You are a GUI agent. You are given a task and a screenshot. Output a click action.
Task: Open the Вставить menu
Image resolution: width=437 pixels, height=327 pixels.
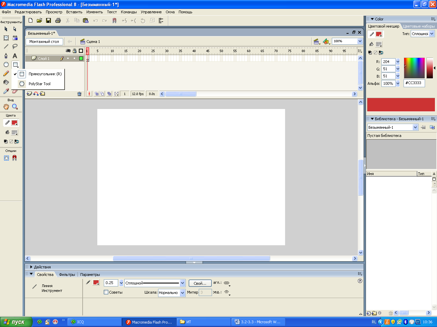coord(74,12)
